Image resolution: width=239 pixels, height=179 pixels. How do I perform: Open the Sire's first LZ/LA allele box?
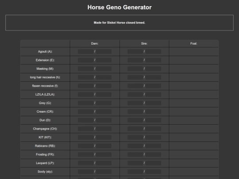click(x=135, y=95)
